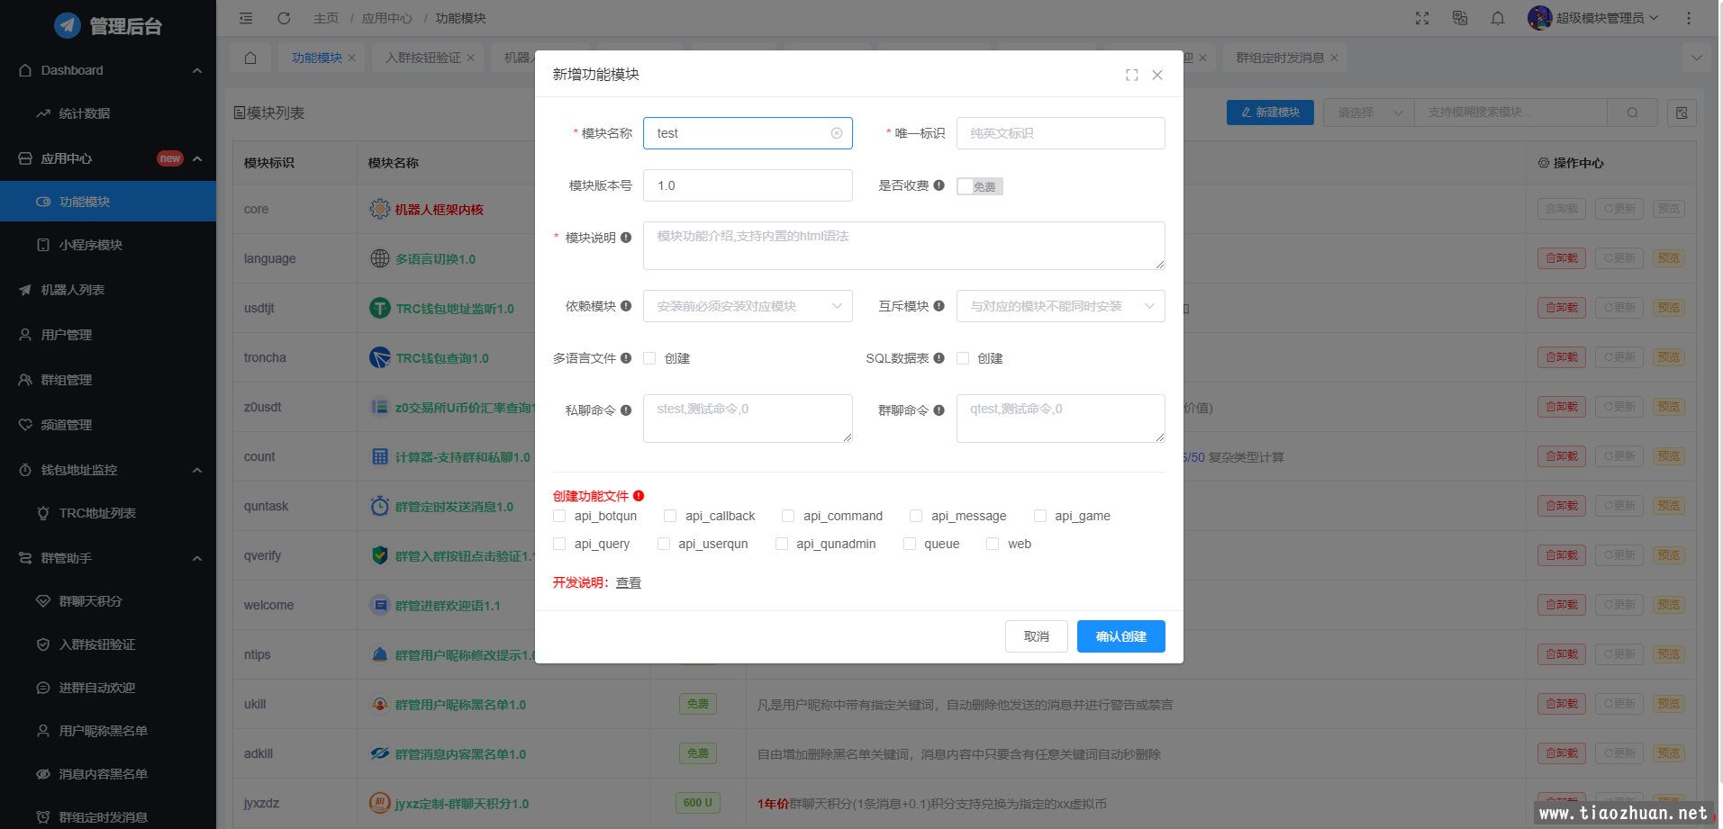The image size is (1723, 829).
Task: Check the api_game checkbox
Action: pos(1040,516)
